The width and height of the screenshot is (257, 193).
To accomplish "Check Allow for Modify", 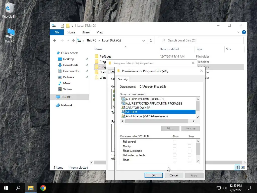I will 175,146.
